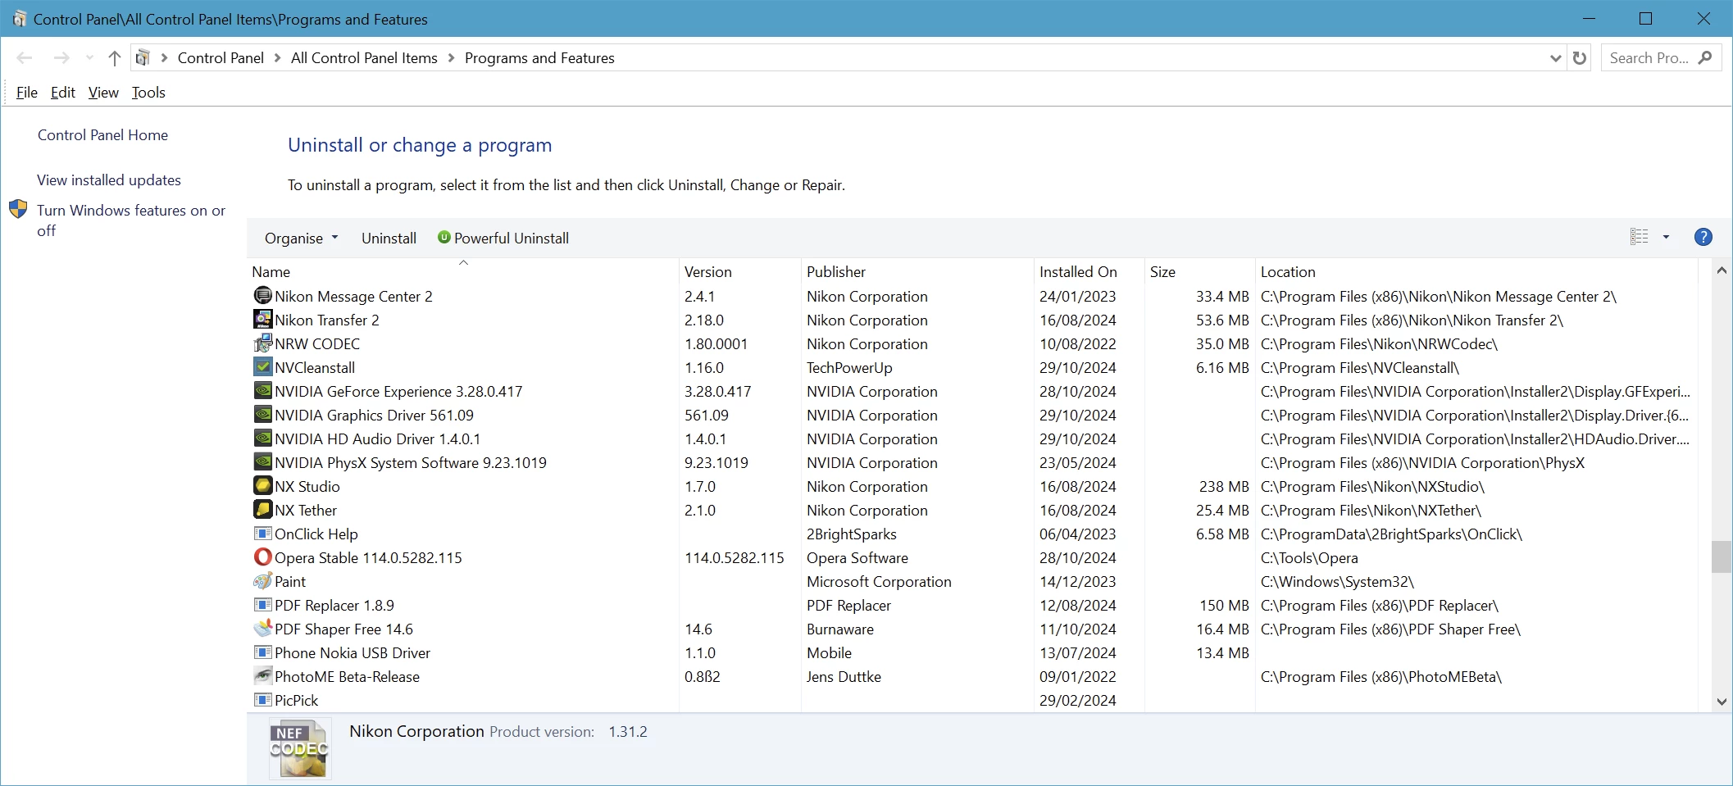
Task: Refresh the Programs and Features list
Action: 1579,58
